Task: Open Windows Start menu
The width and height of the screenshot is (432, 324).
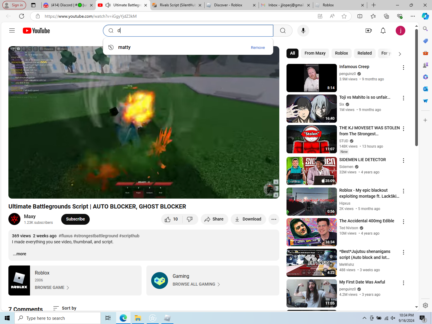Action: tap(7, 318)
